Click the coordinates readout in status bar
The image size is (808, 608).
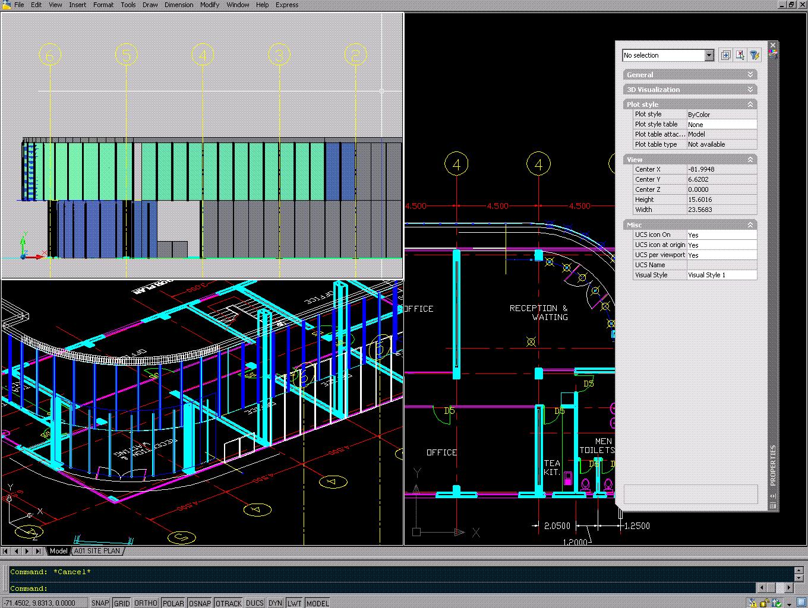click(x=44, y=603)
